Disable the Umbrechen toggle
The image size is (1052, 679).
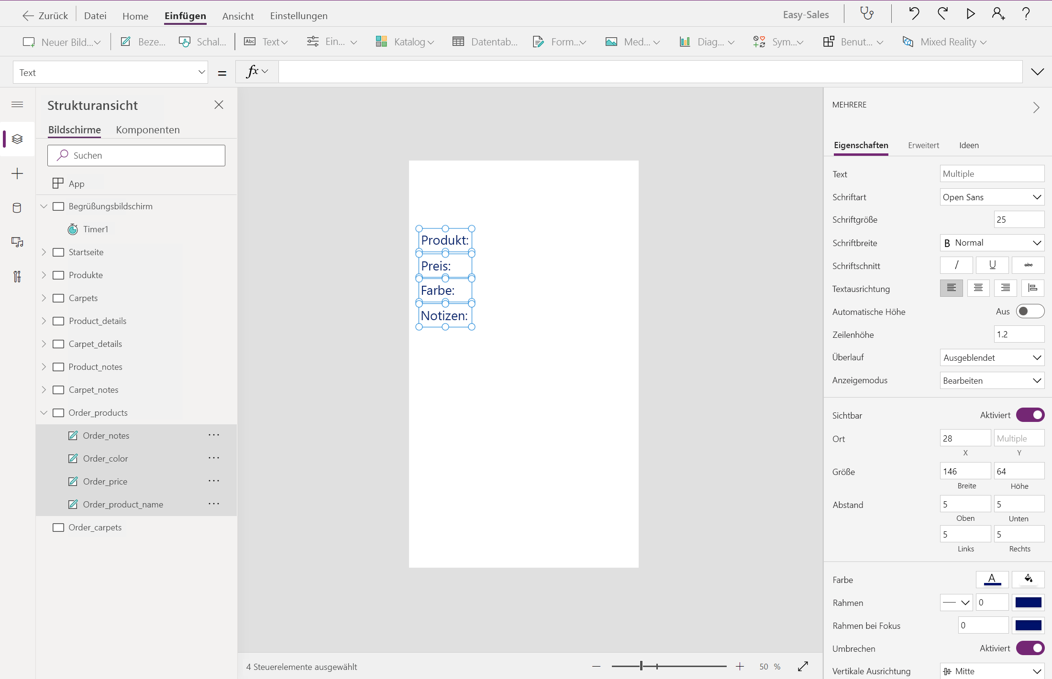click(x=1030, y=648)
